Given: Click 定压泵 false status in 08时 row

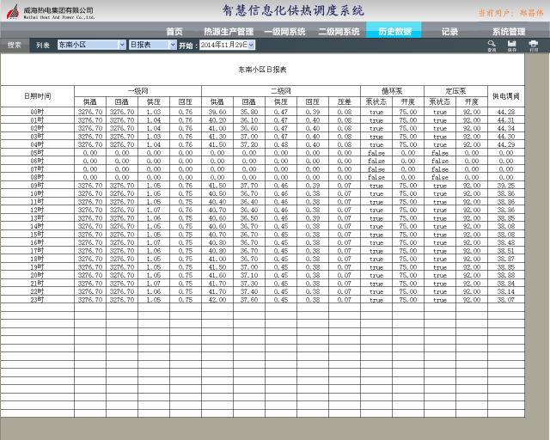Looking at the screenshot, I should [440, 177].
